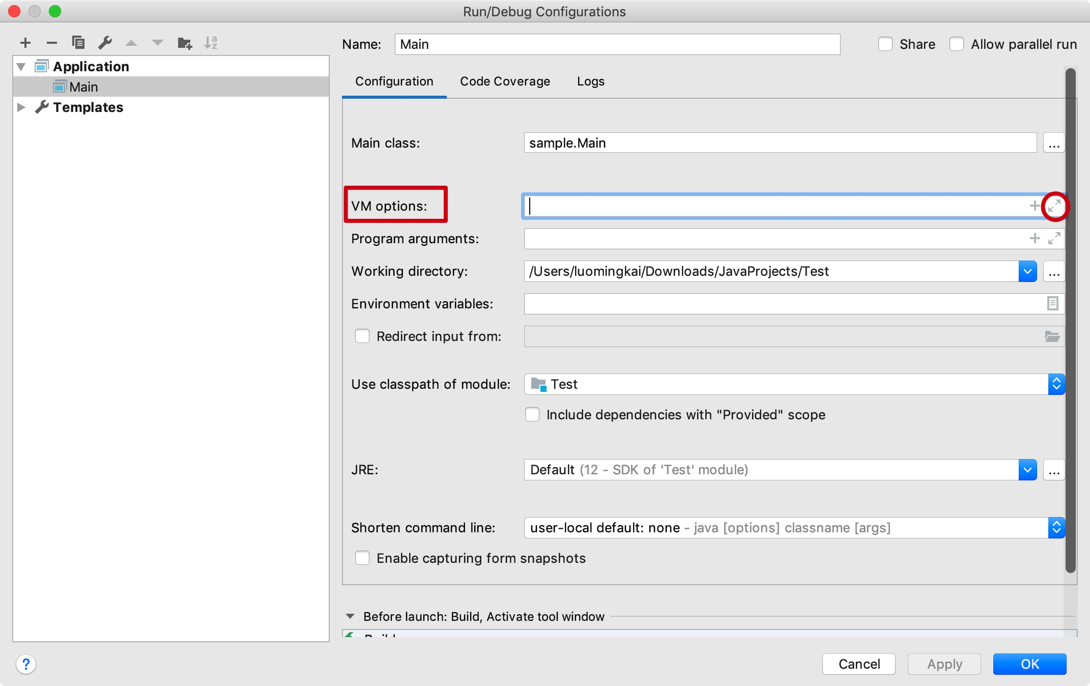Click the Edit Templates wrench icon
The height and width of the screenshot is (686, 1090).
[x=105, y=43]
